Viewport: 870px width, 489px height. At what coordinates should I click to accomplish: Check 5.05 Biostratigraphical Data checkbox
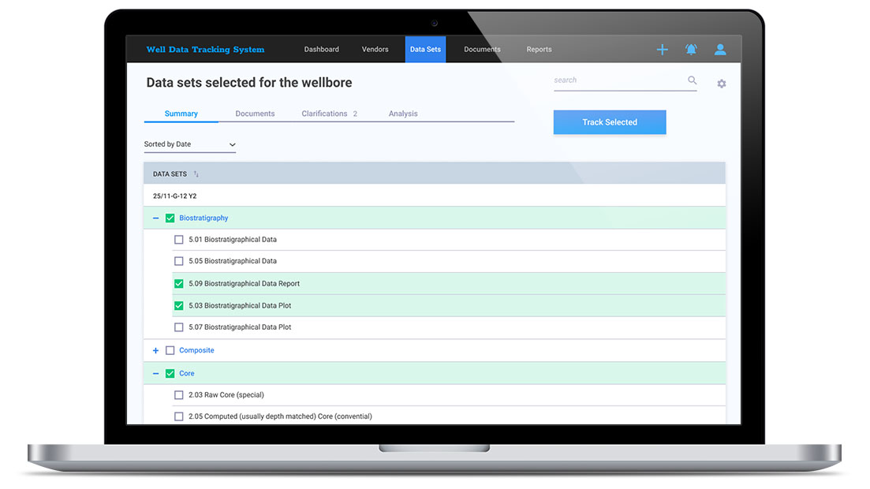179,261
